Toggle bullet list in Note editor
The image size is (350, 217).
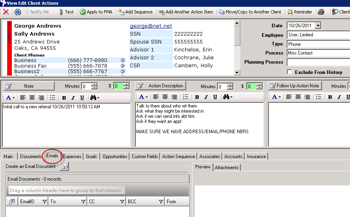click(53, 98)
